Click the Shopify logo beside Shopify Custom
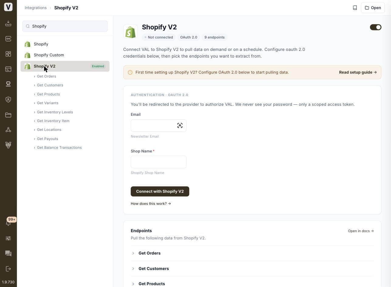391x287 pixels. click(27, 55)
